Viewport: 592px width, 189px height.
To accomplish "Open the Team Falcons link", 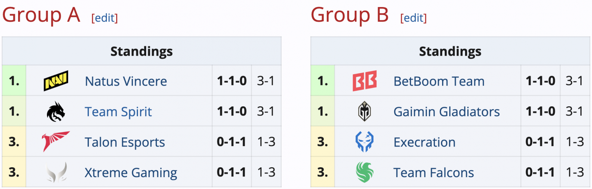I will coord(434,173).
